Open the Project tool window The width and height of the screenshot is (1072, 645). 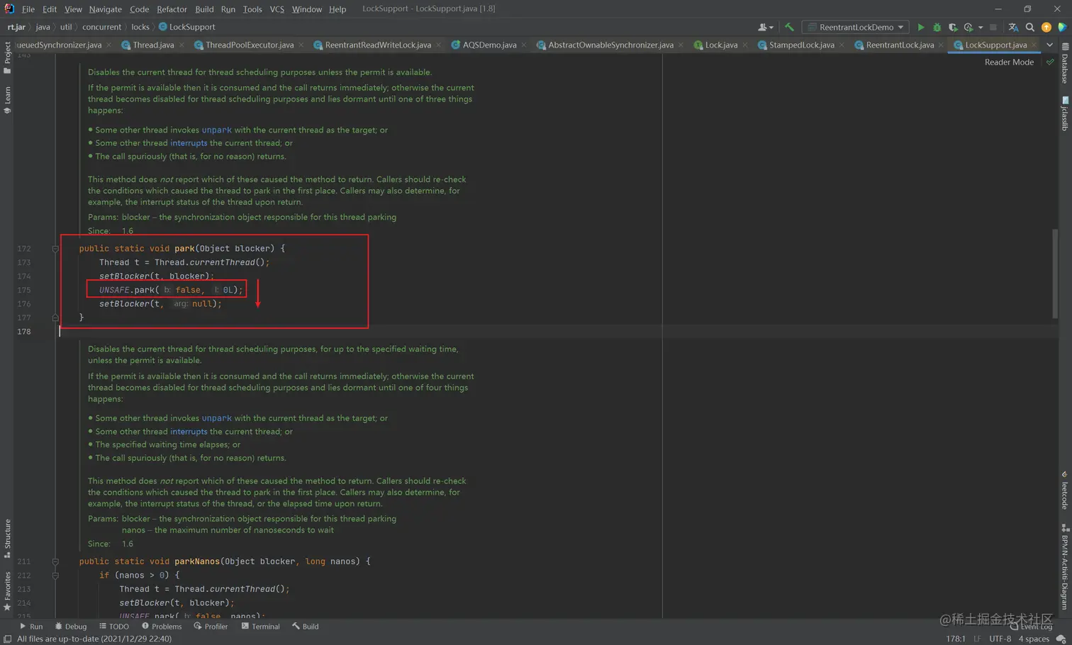point(7,57)
